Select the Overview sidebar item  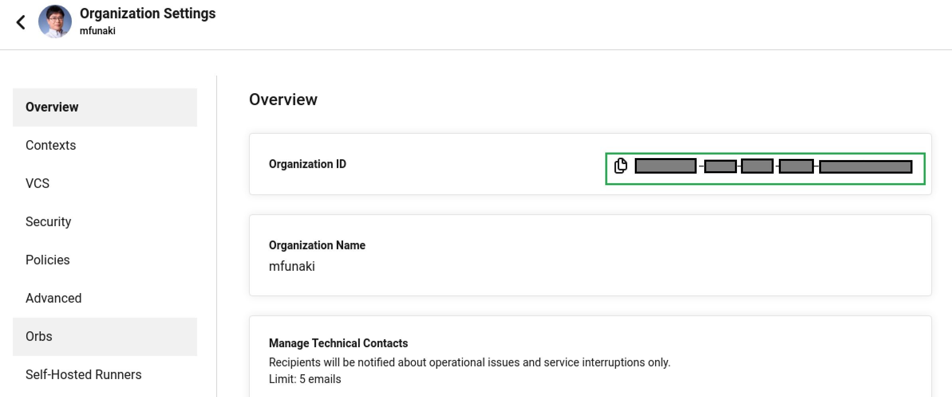[105, 107]
